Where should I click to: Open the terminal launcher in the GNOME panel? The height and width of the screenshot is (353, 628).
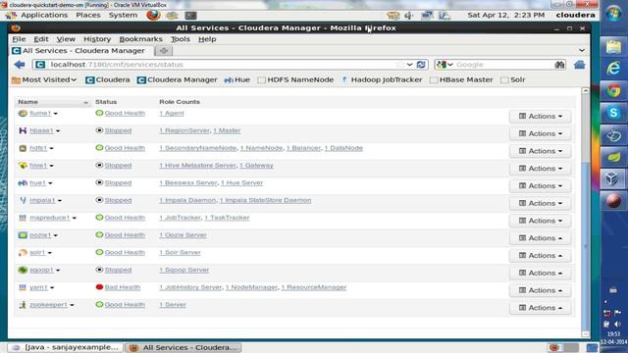(190, 16)
